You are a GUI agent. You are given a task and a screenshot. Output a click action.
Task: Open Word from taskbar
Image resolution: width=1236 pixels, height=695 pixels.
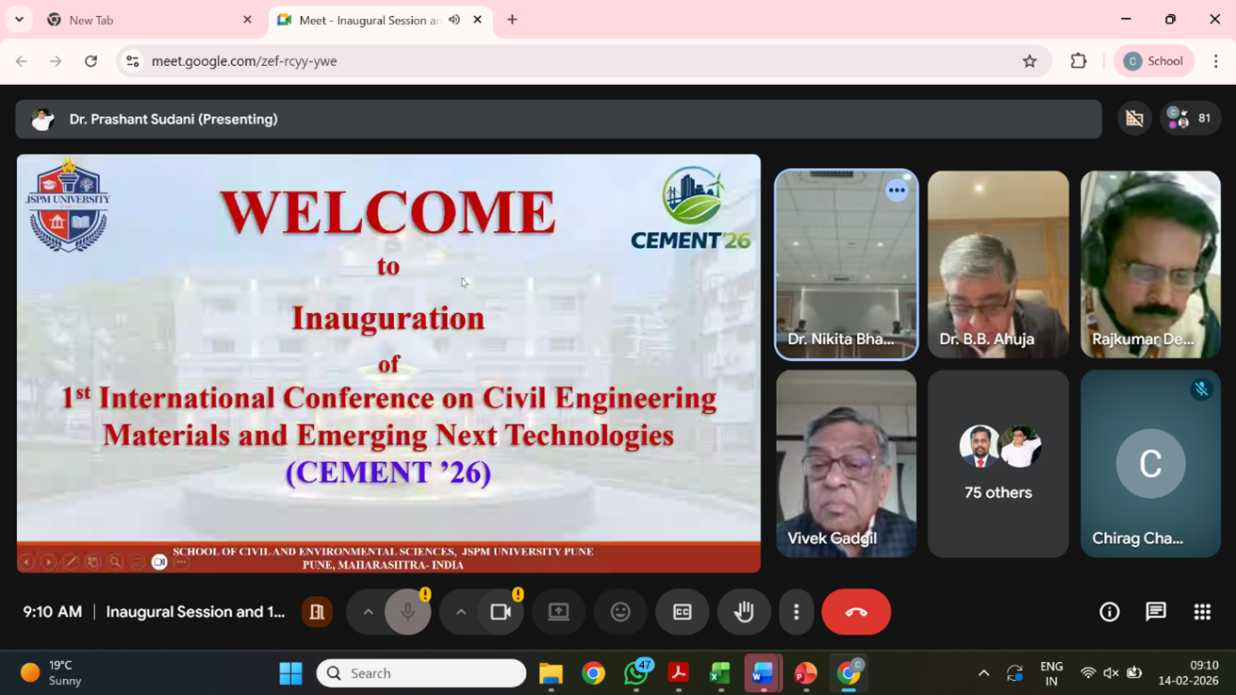click(763, 673)
